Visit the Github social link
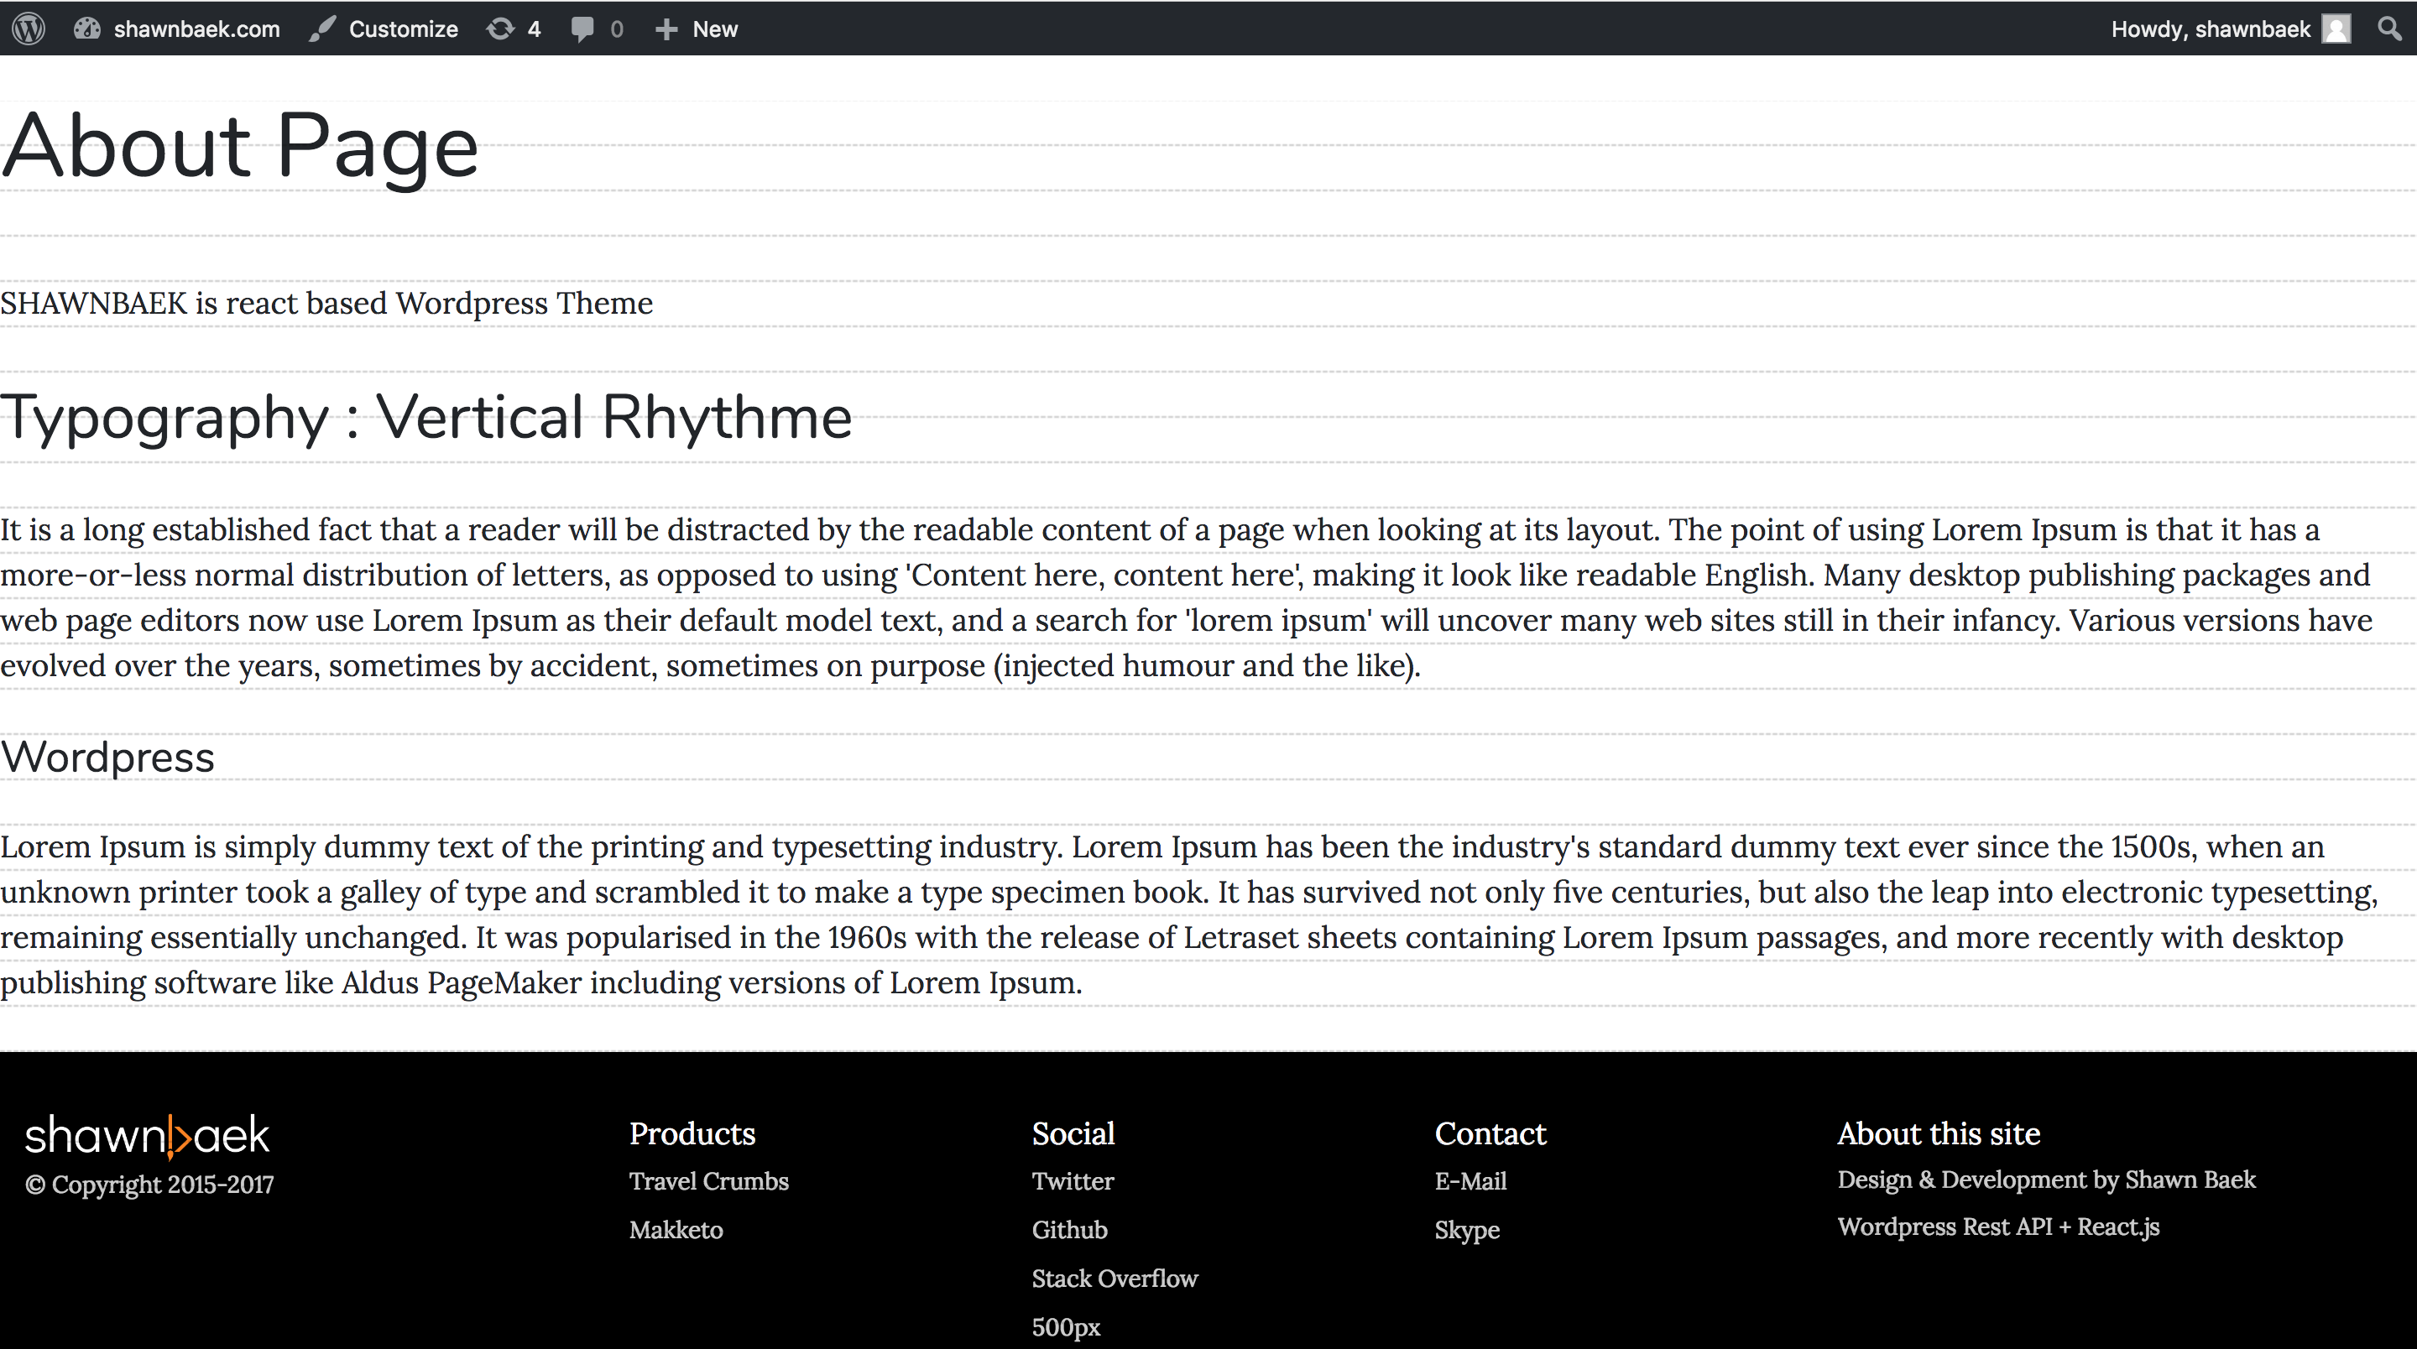2417x1349 pixels. (x=1068, y=1230)
